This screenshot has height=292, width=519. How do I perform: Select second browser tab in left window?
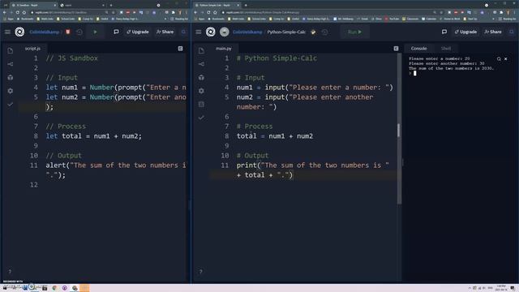click(82, 6)
